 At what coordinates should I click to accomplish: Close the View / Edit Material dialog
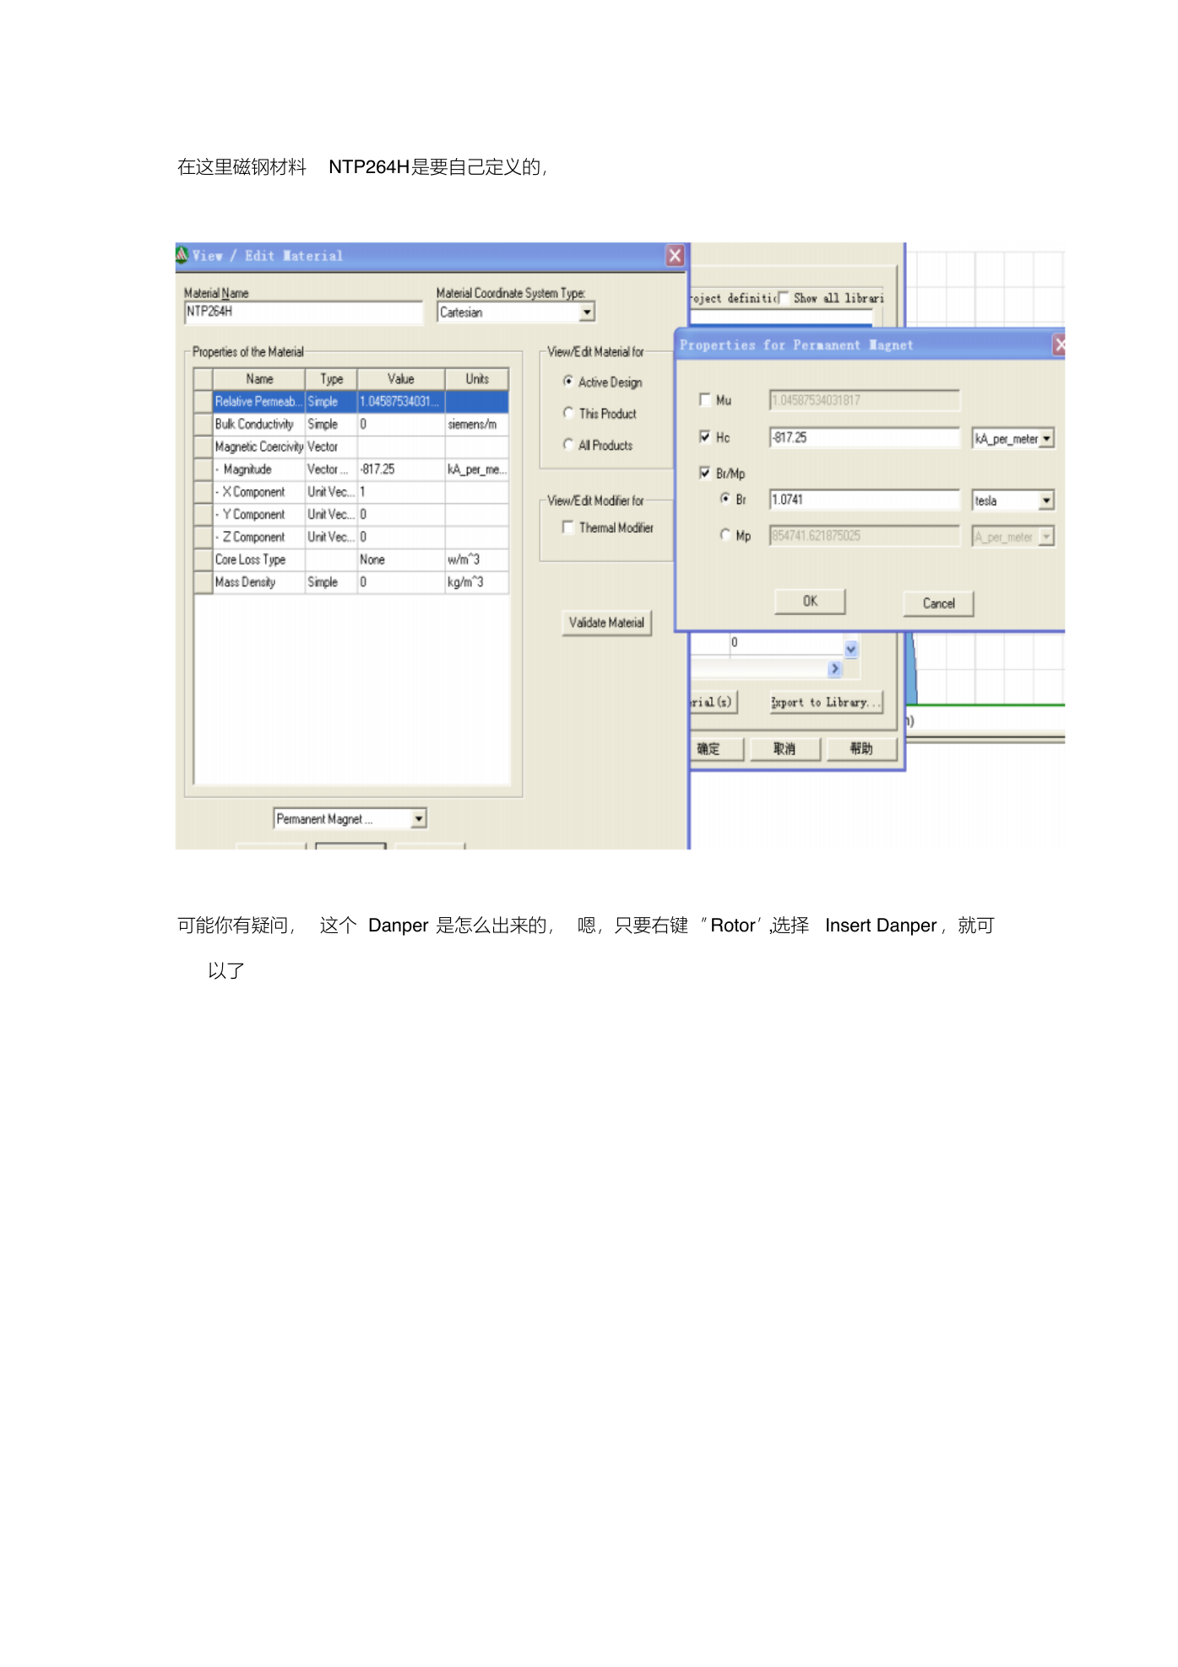(x=675, y=256)
